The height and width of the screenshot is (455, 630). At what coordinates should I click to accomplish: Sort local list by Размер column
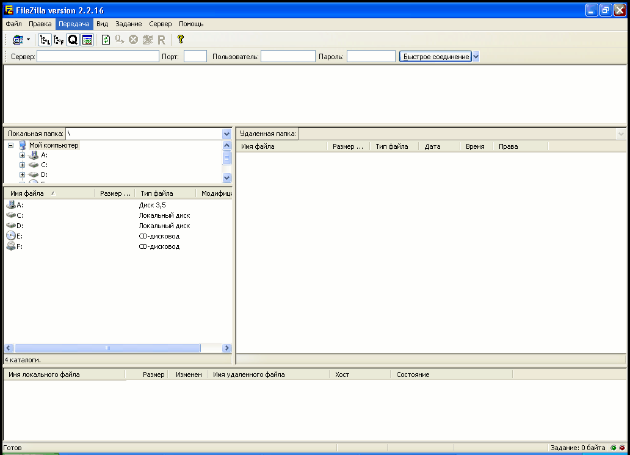pos(115,193)
